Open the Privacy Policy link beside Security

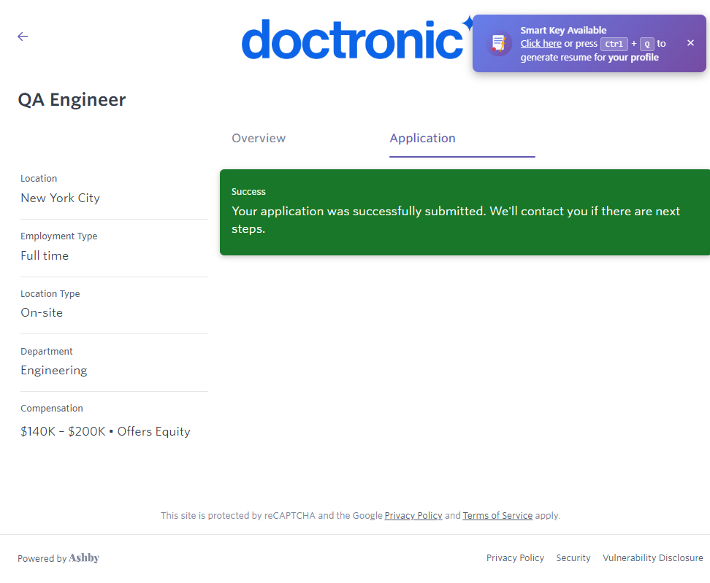click(515, 558)
